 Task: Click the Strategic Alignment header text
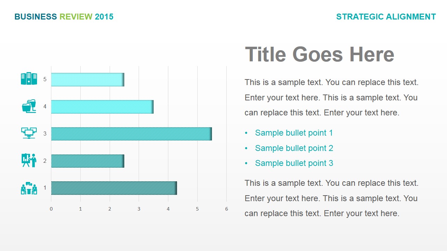click(x=386, y=17)
